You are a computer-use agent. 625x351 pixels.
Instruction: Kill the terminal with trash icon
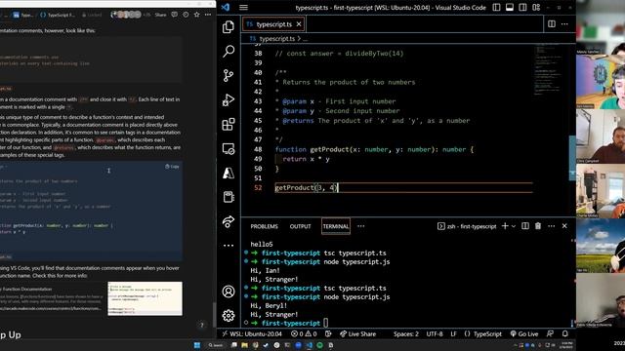pyautogui.click(x=538, y=226)
